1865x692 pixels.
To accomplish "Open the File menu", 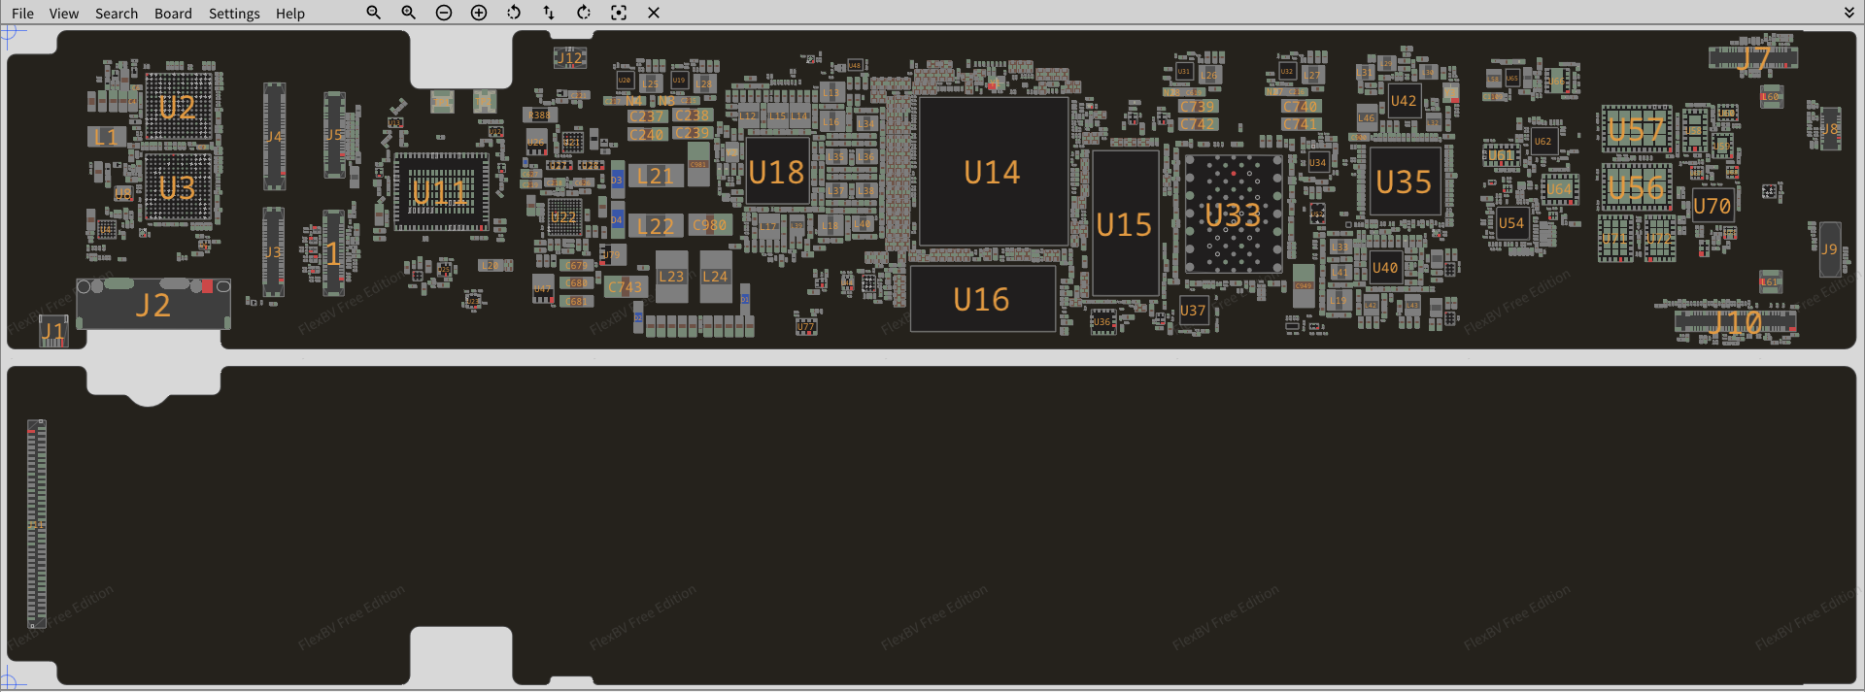I will [x=22, y=14].
